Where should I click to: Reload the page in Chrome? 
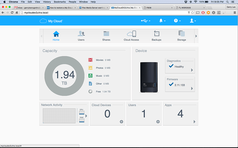pyautogui.click(x=12, y=13)
